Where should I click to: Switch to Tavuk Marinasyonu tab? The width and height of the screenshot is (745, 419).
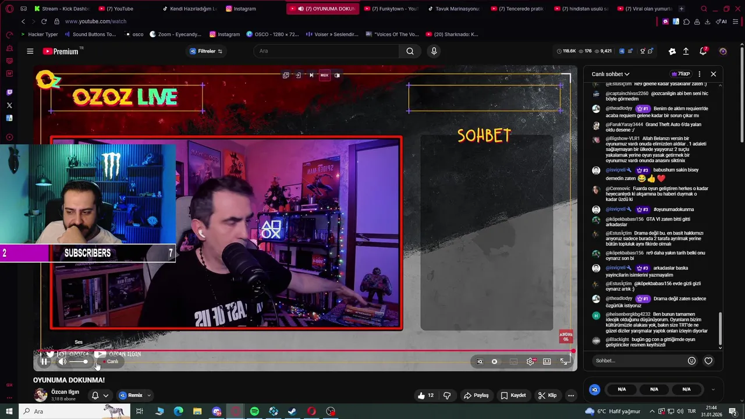(x=454, y=9)
